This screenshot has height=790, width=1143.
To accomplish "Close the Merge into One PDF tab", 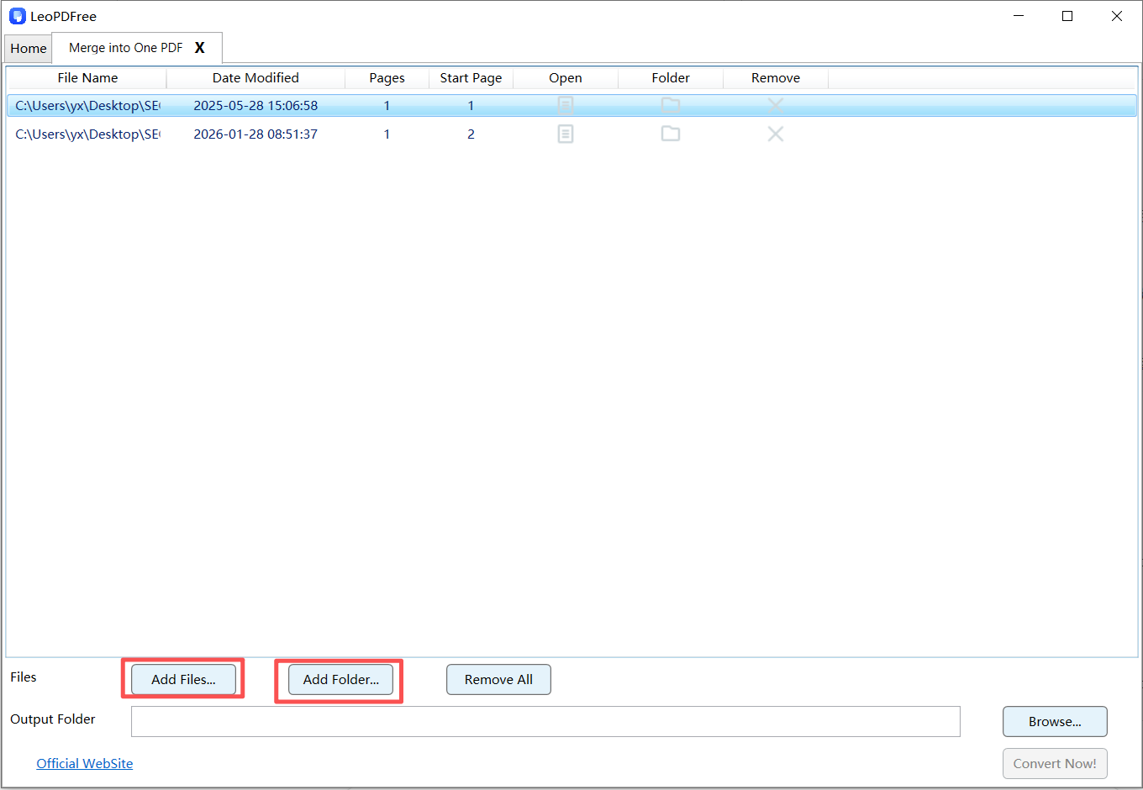I will pyautogui.click(x=200, y=48).
